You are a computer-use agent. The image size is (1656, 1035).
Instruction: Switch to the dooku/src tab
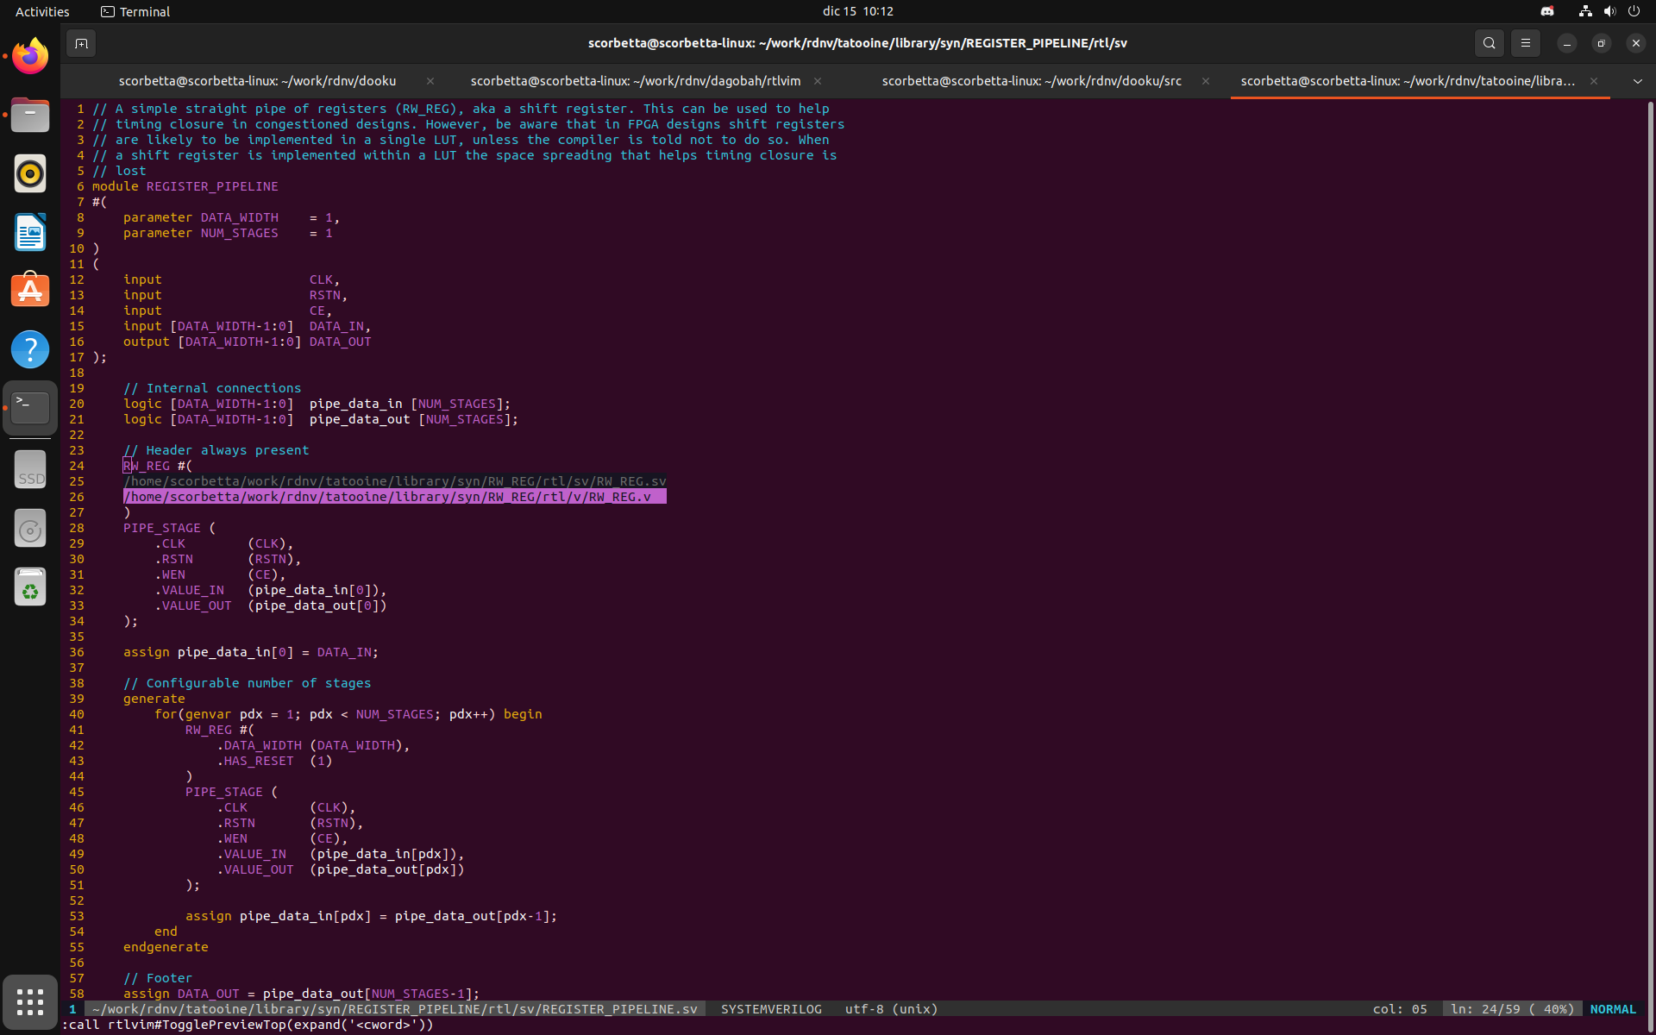[x=1032, y=81]
